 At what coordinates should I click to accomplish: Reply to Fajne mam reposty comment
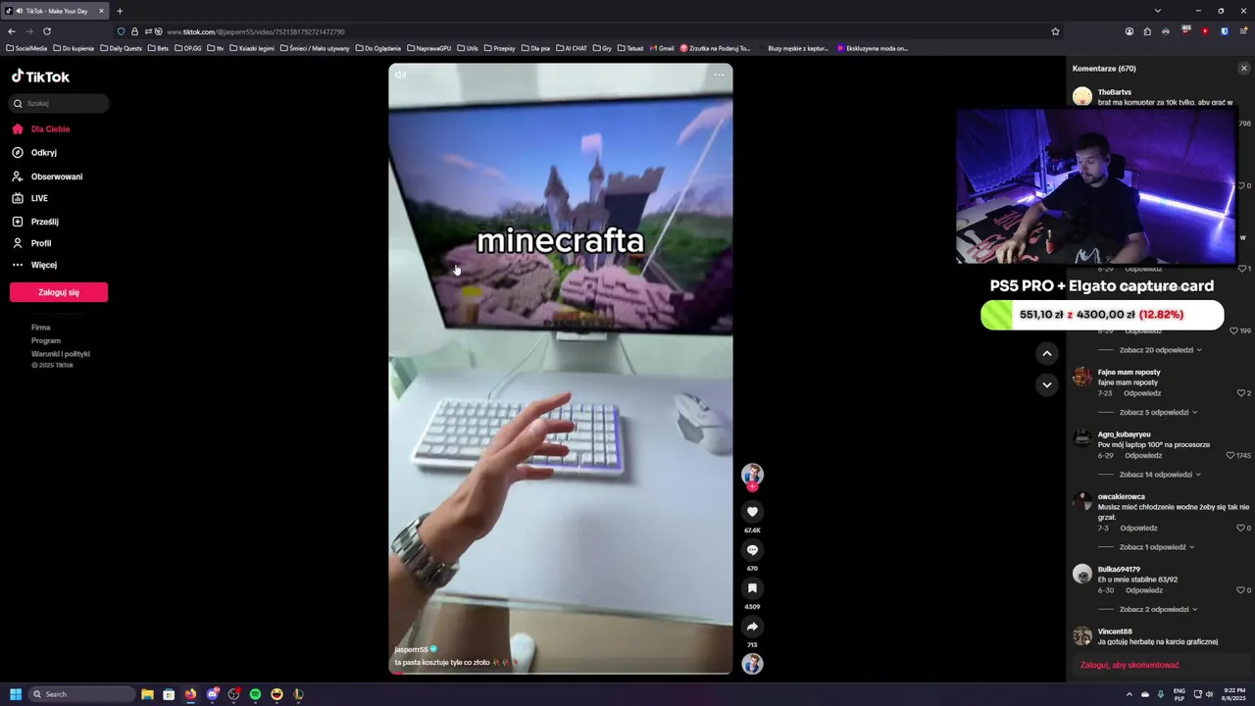coord(1143,393)
